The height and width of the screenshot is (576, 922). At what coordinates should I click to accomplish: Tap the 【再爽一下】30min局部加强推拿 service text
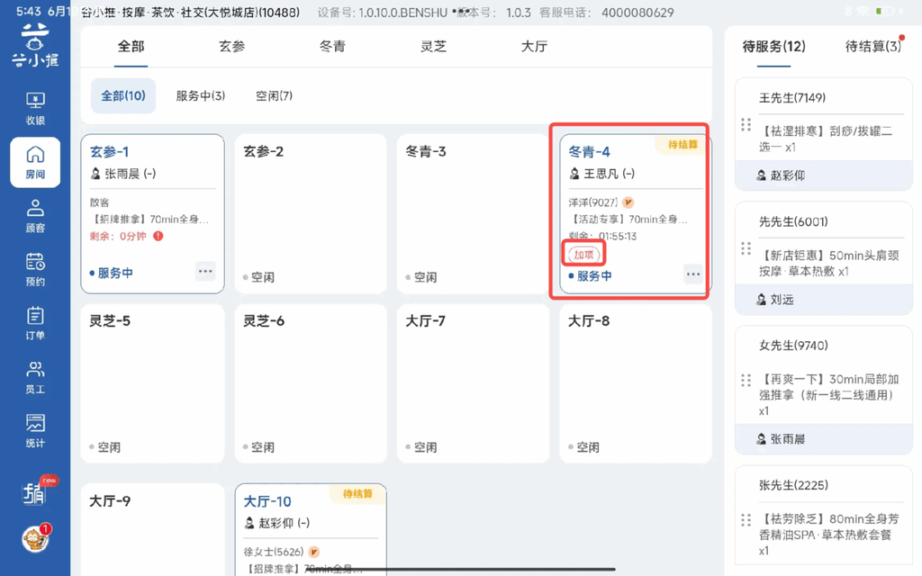tap(829, 394)
